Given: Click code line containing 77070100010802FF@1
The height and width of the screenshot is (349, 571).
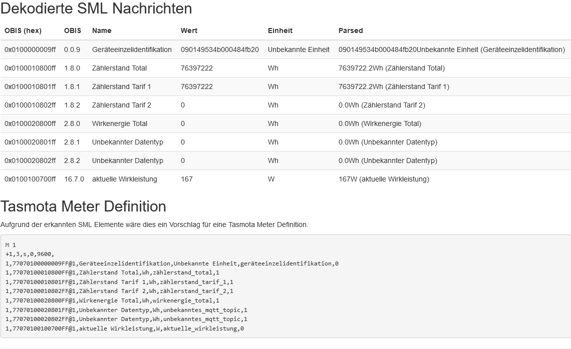Looking at the screenshot, I should point(119,291).
